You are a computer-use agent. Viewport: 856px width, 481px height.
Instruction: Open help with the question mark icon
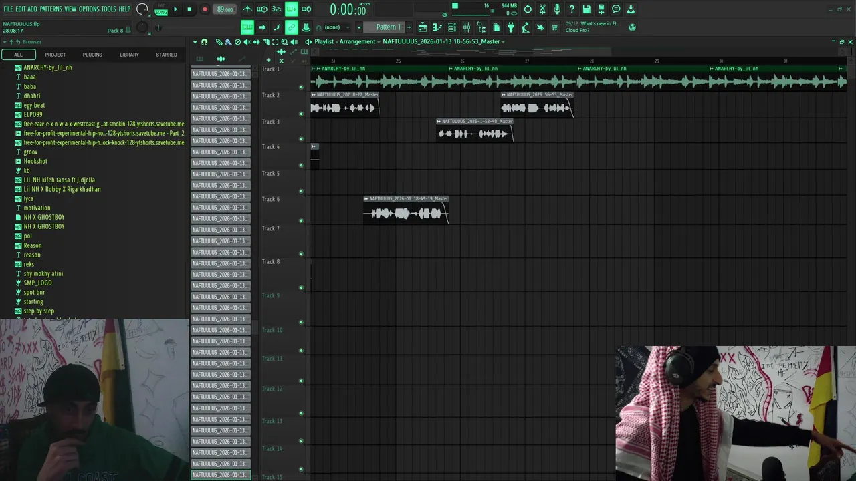[x=572, y=9]
